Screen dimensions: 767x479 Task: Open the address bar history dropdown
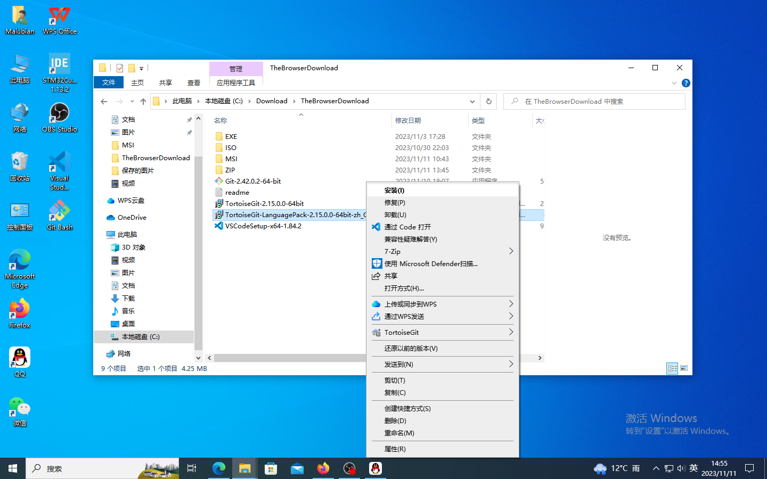(x=472, y=101)
